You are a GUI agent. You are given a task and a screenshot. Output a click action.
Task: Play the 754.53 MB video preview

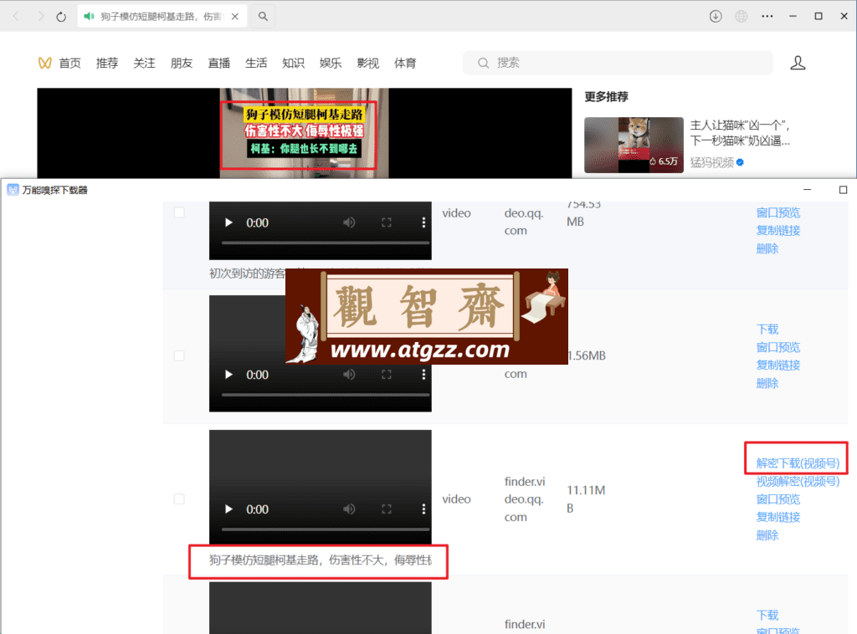pos(228,222)
